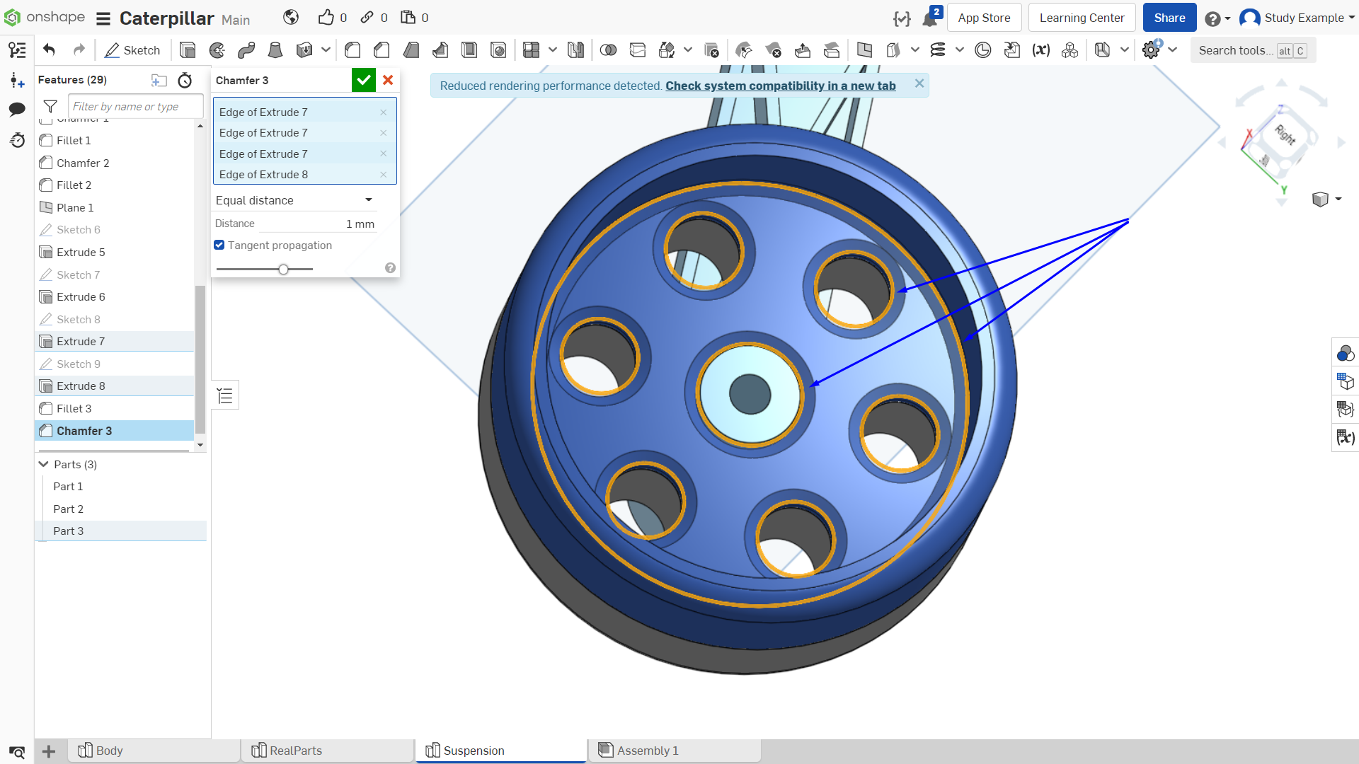
Task: Redo the last undone action
Action: click(x=79, y=50)
